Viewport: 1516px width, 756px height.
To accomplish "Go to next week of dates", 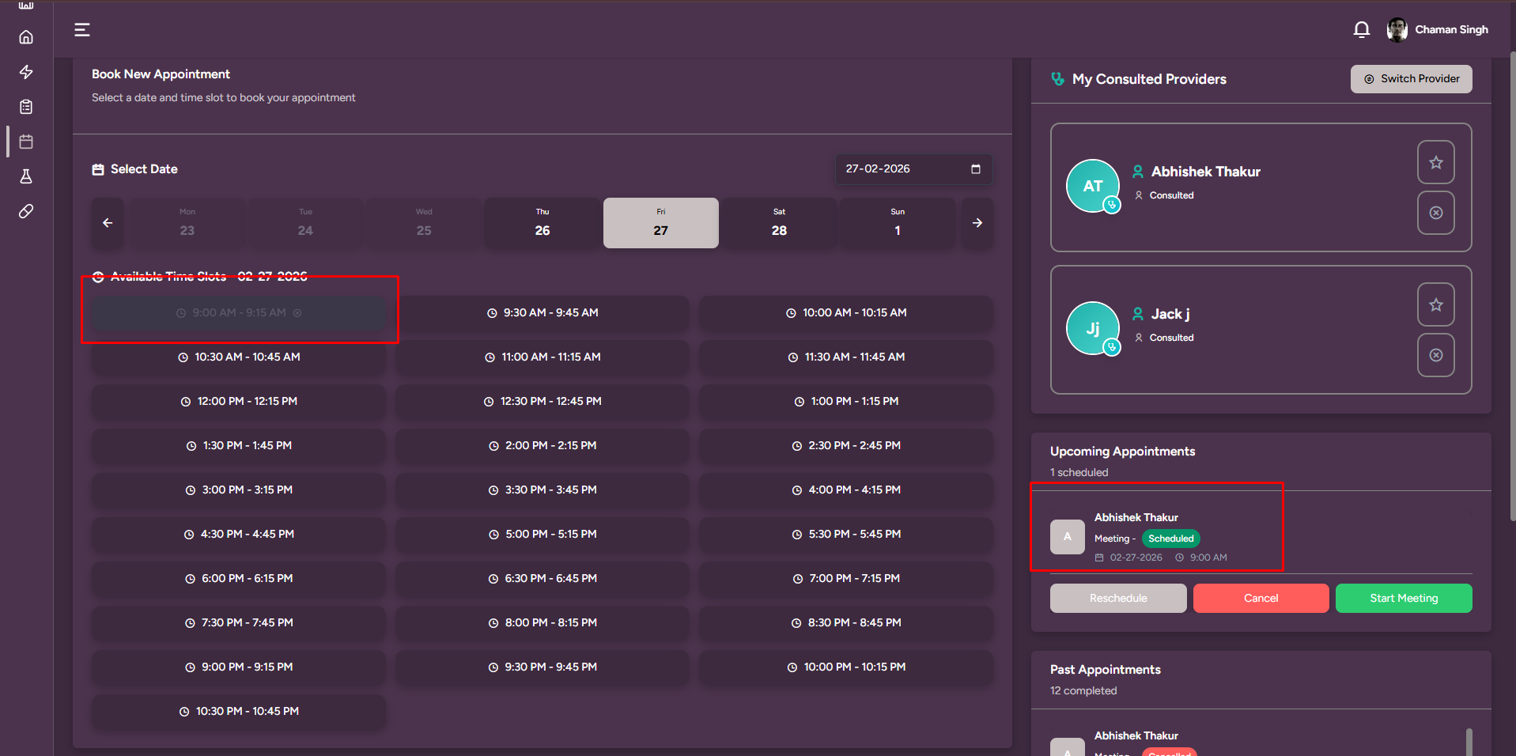I will coord(977,223).
